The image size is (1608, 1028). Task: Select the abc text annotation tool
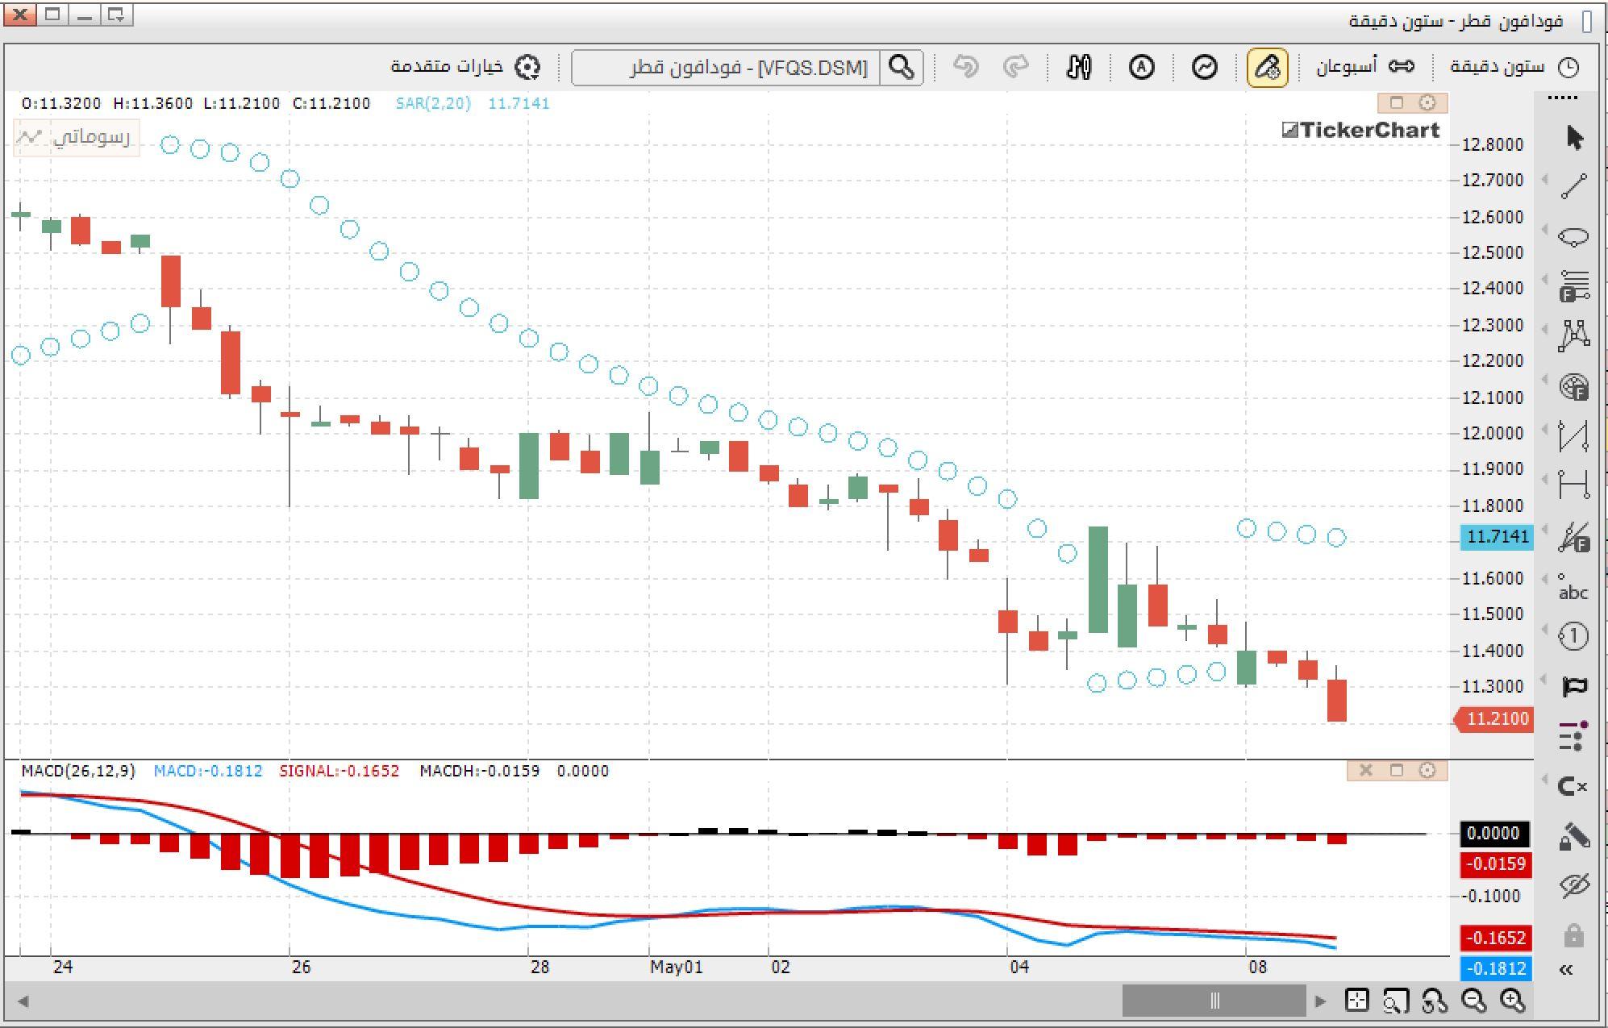(x=1573, y=588)
